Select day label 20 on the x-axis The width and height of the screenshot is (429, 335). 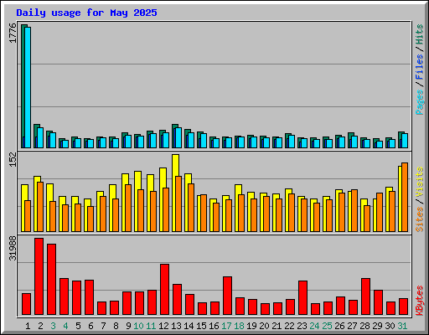coord(264,326)
